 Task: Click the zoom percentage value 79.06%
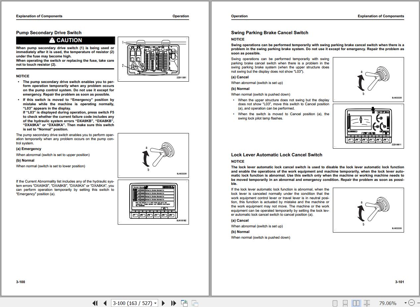(388, 303)
